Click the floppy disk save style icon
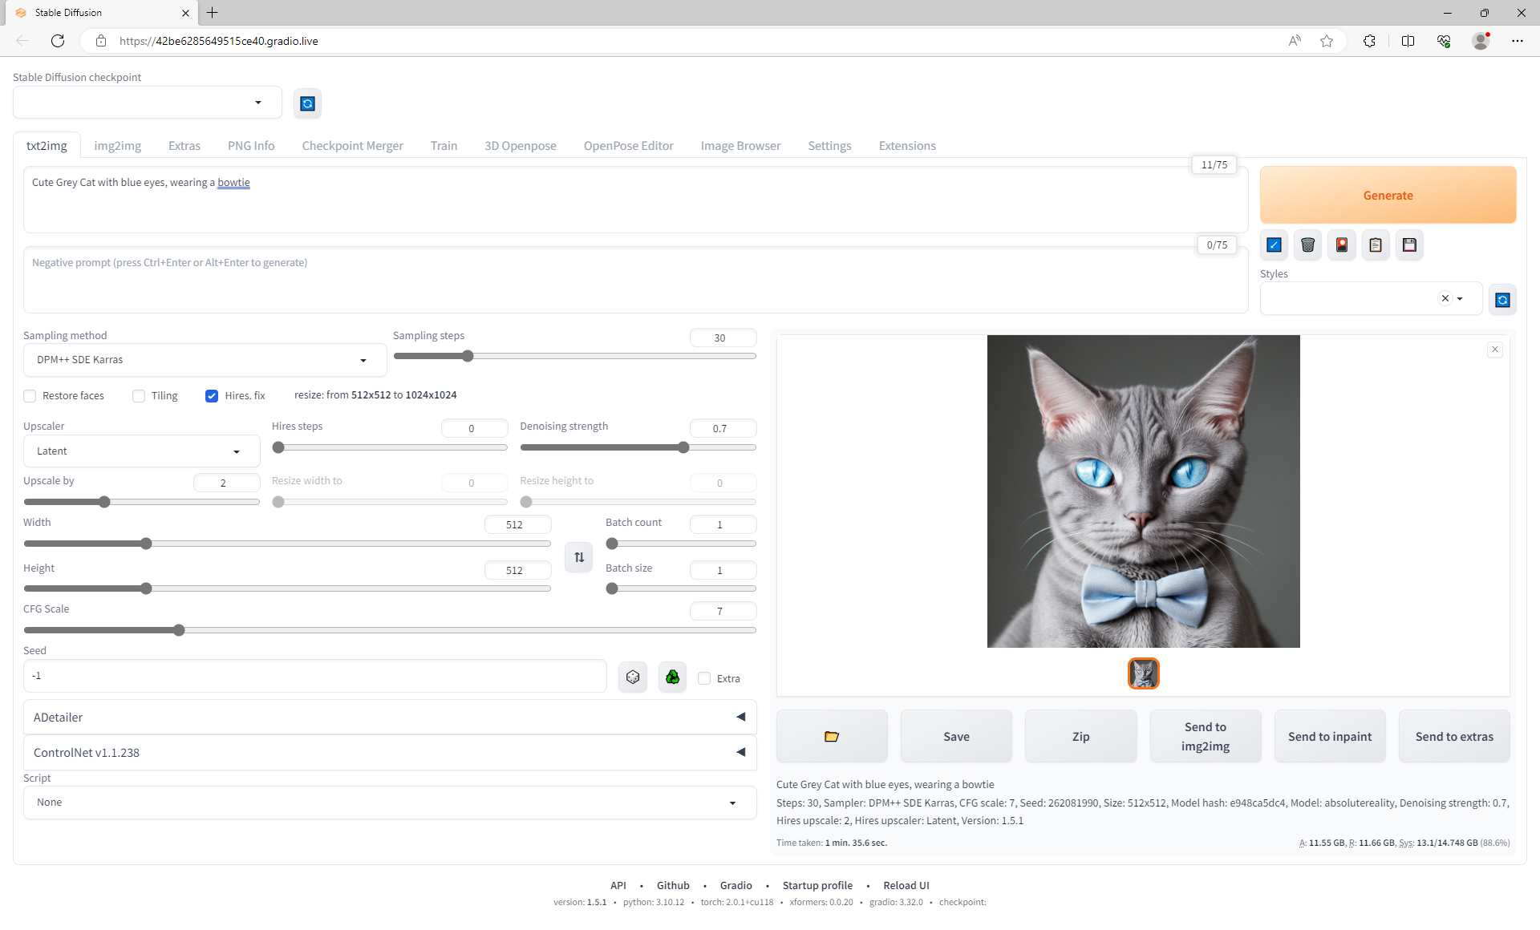 coord(1409,245)
